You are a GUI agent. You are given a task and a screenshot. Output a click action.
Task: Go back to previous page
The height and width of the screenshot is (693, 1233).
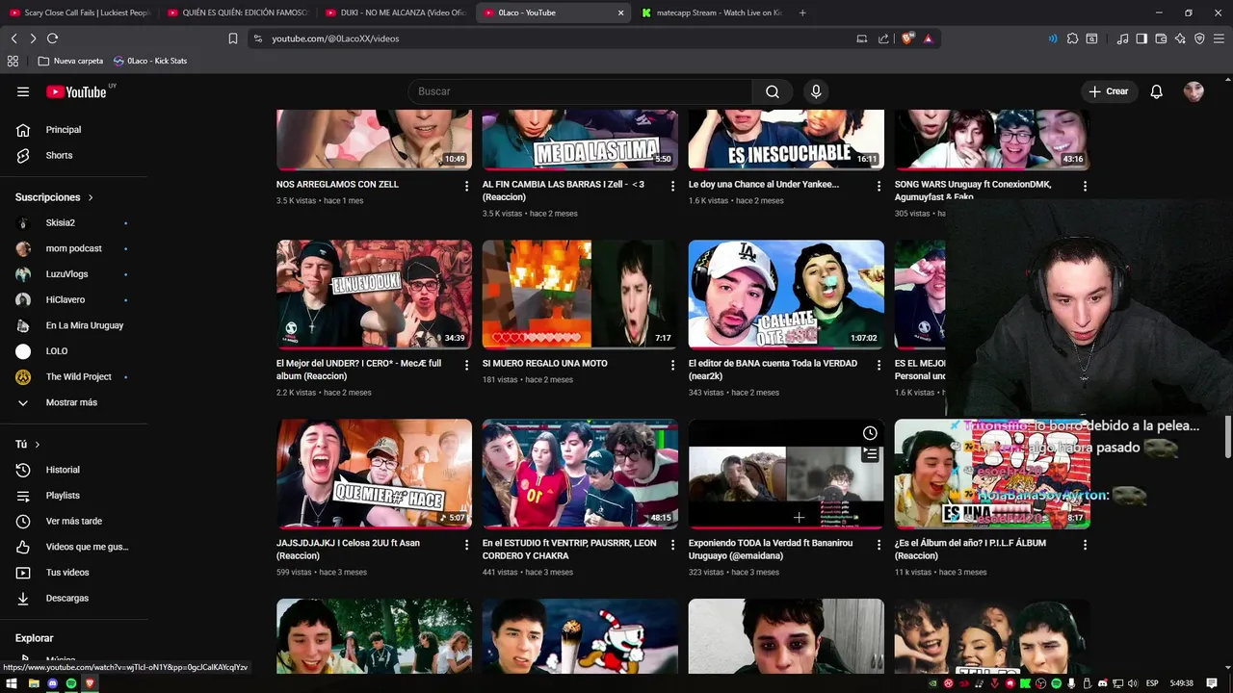(x=13, y=38)
